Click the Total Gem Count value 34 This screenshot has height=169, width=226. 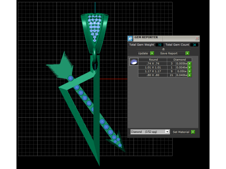tap(194, 45)
